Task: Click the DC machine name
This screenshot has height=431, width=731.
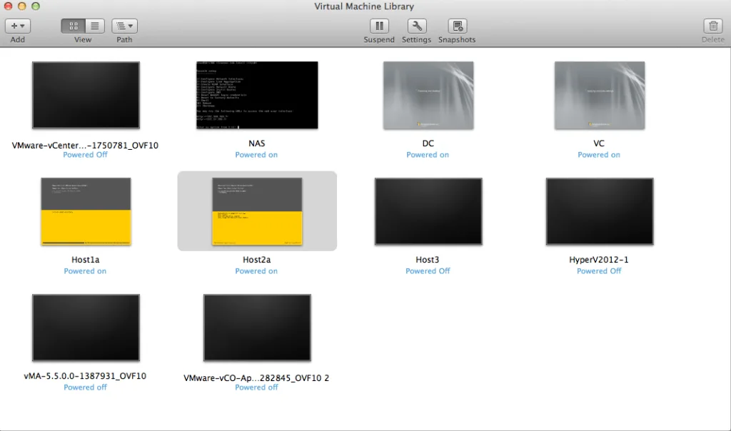Action: 428,143
